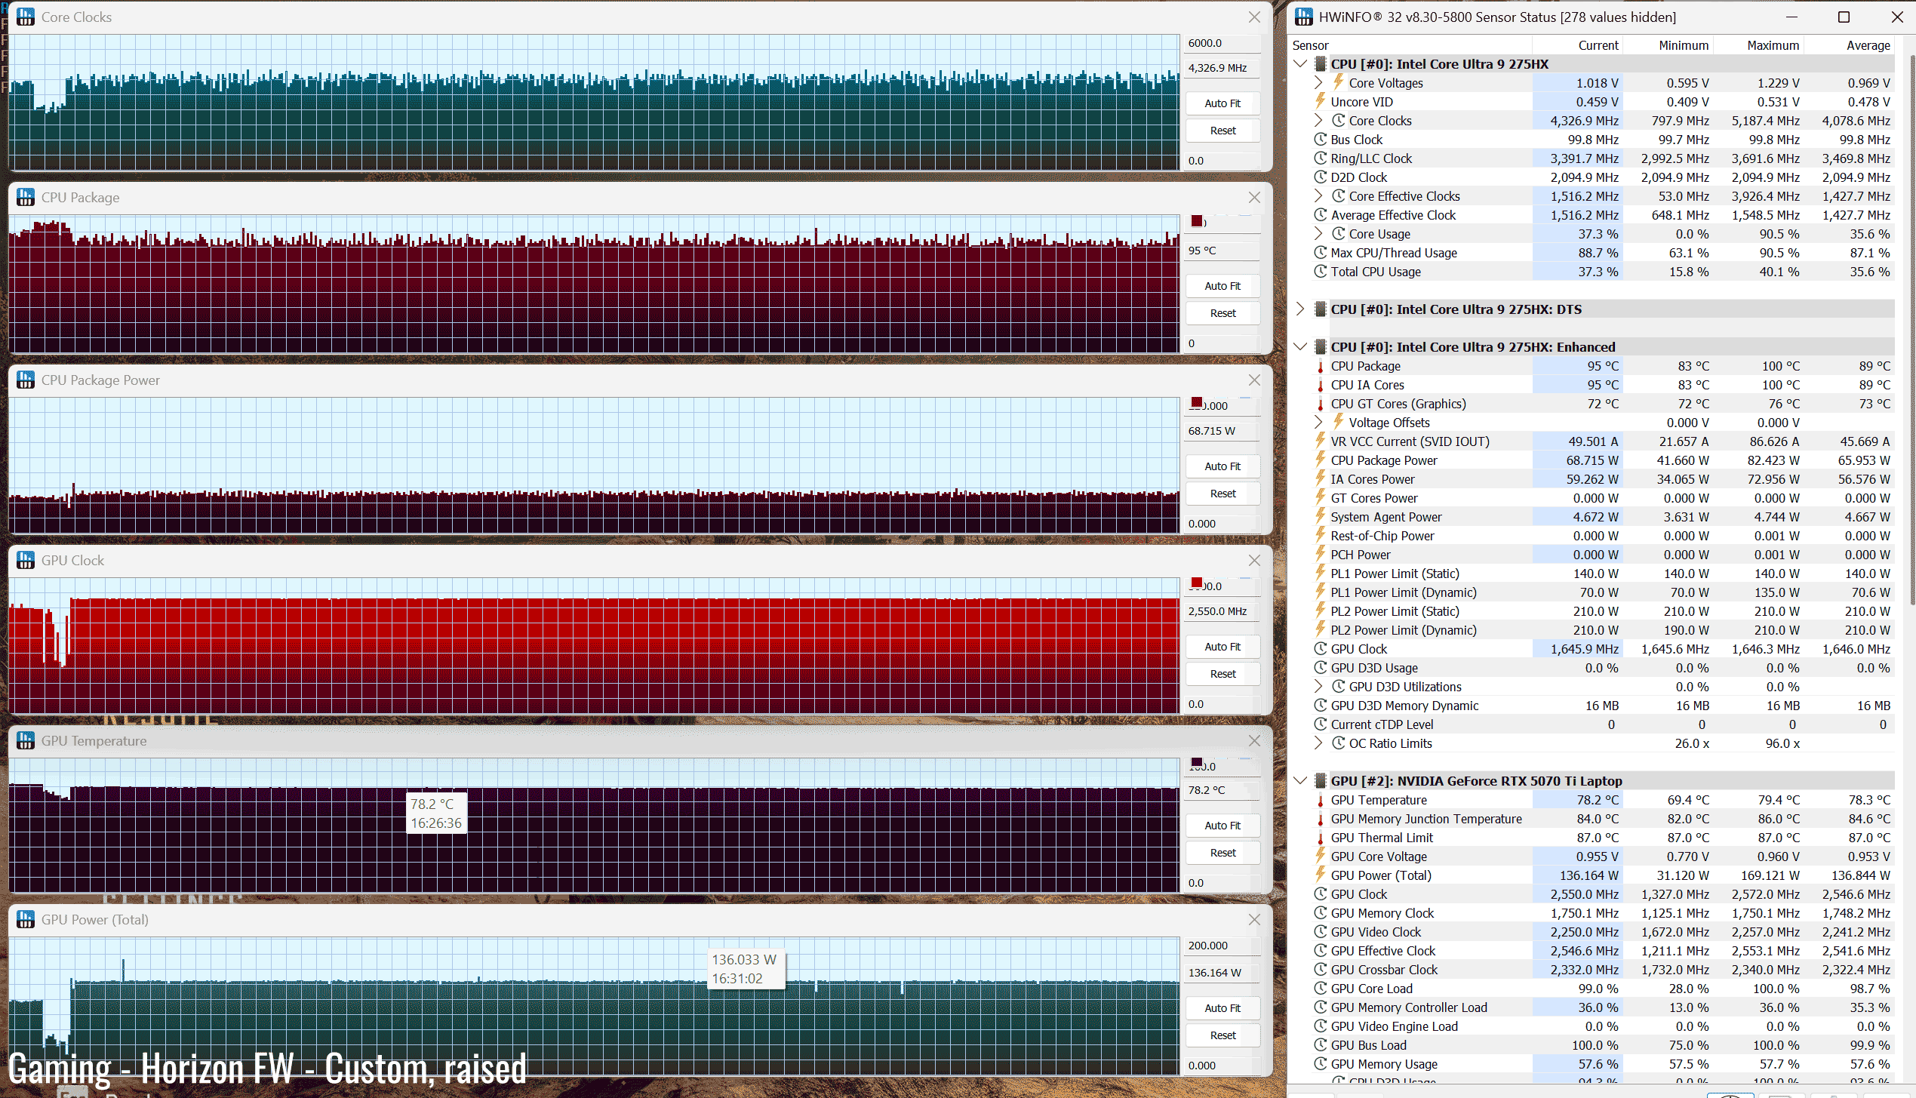Click the HWiNFO logo in Sensor Status title bar

(1304, 17)
